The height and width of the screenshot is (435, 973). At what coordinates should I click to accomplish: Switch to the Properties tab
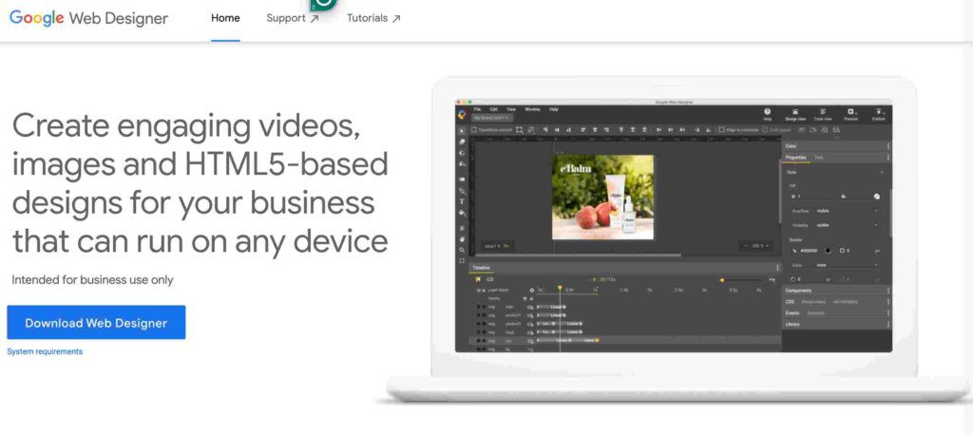(x=796, y=158)
